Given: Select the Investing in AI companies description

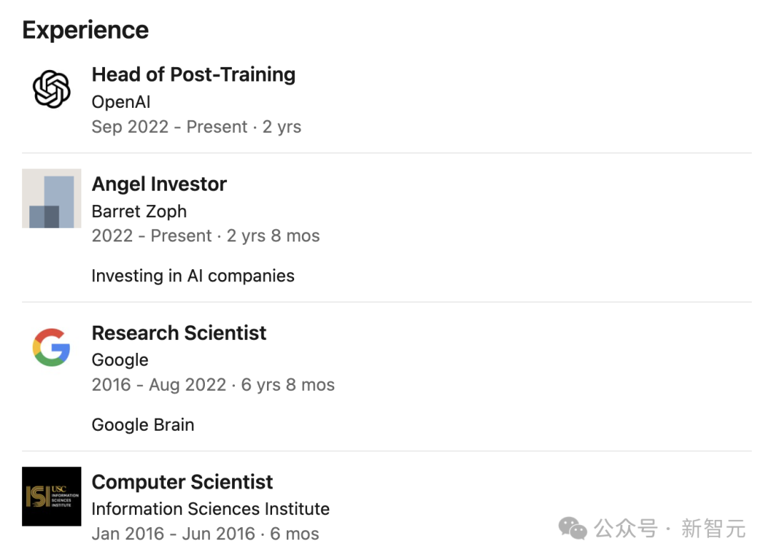Looking at the screenshot, I should click(193, 276).
